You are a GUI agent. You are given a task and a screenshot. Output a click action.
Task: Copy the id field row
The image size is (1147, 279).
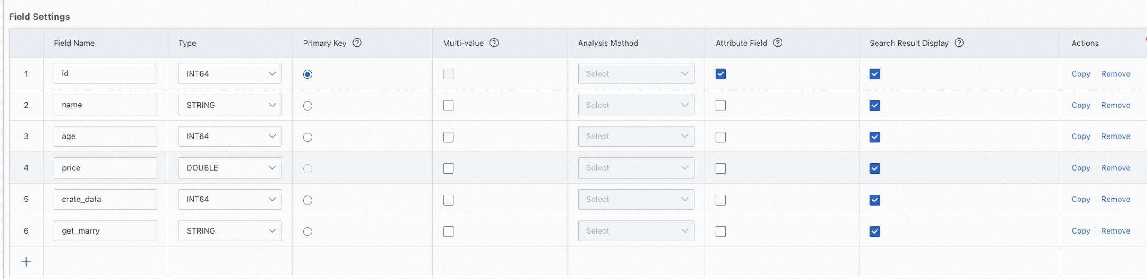tap(1080, 74)
